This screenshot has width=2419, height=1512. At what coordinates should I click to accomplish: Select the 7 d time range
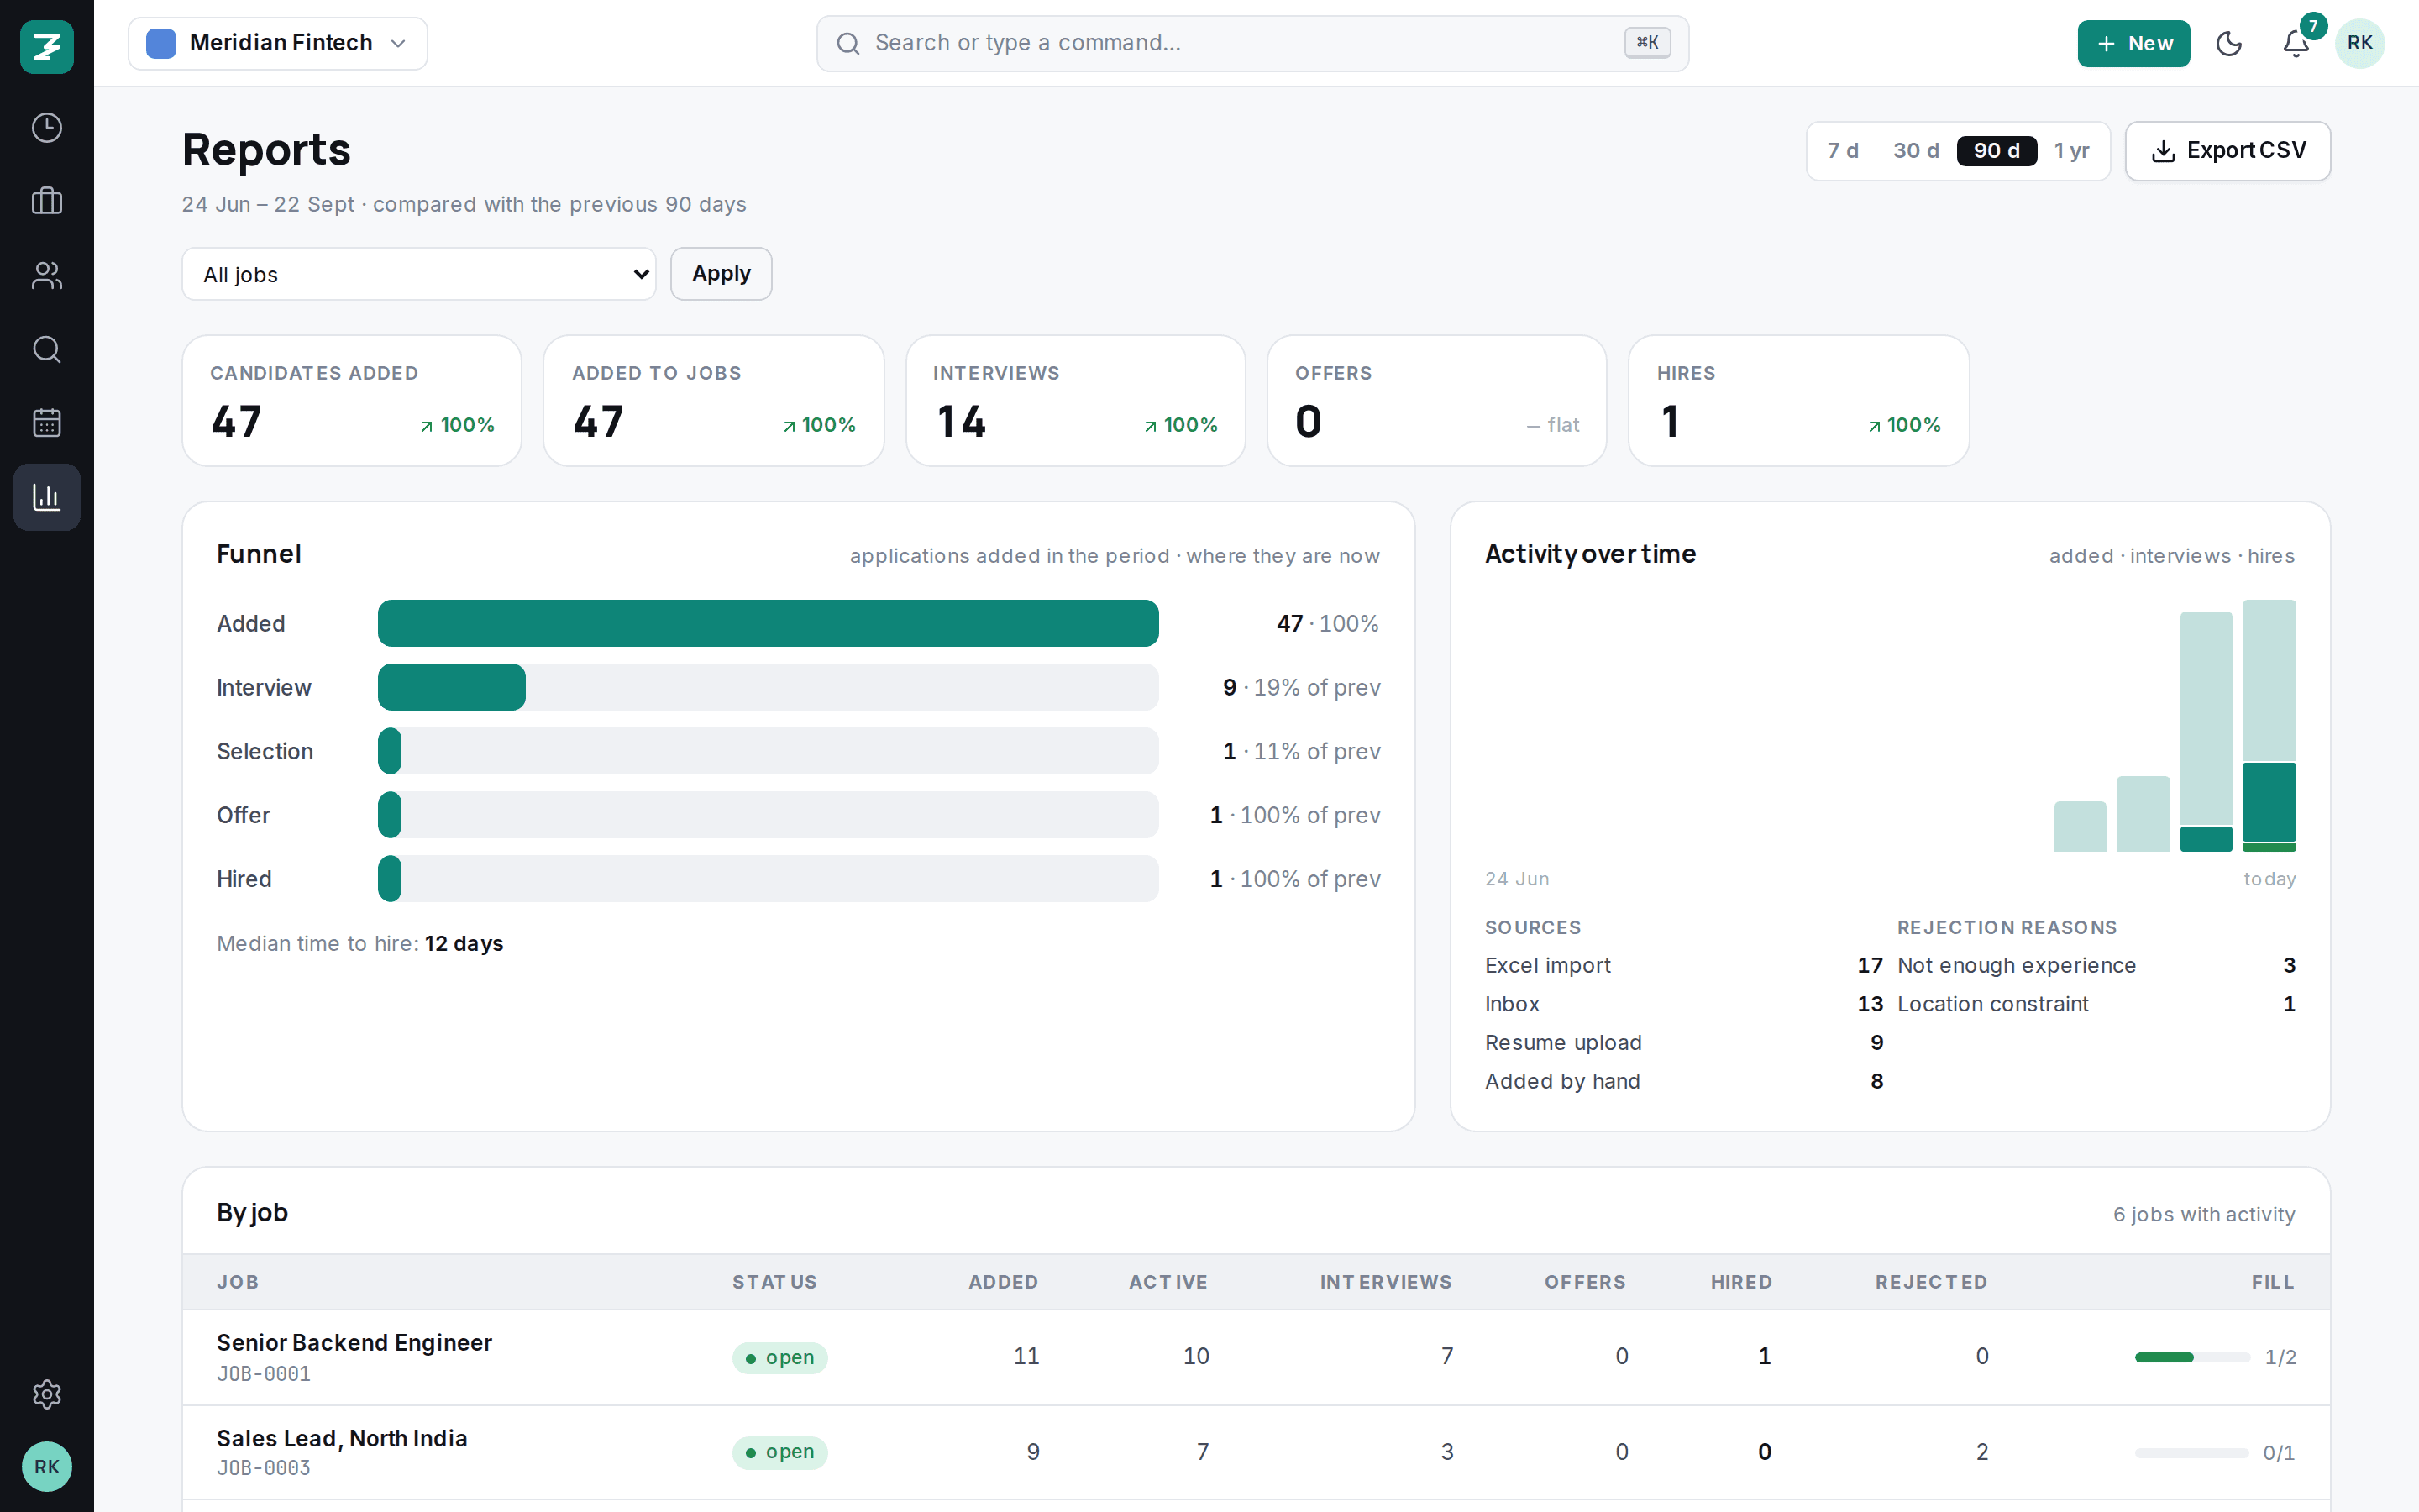click(1842, 151)
